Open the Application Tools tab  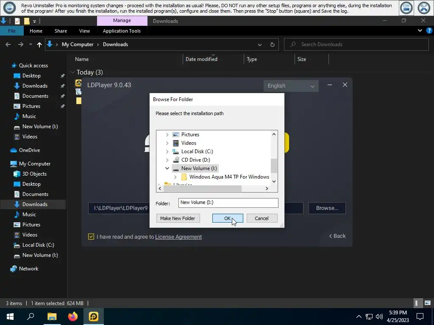tap(122, 31)
